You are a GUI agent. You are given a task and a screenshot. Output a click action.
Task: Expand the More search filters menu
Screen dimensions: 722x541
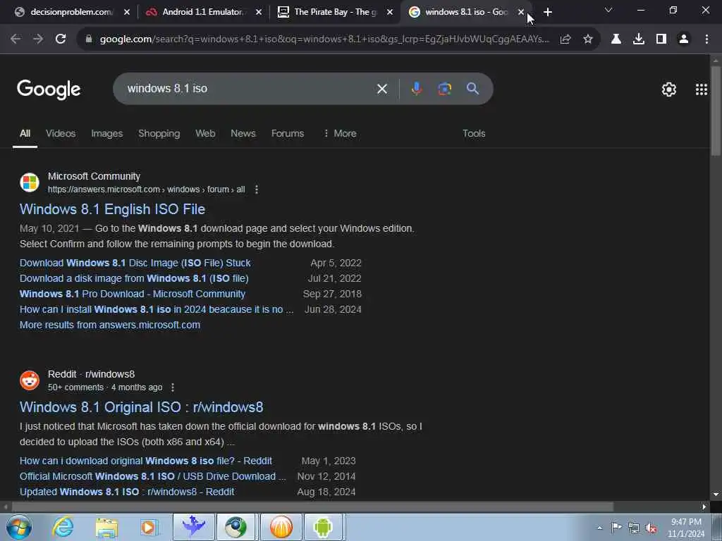(x=340, y=133)
